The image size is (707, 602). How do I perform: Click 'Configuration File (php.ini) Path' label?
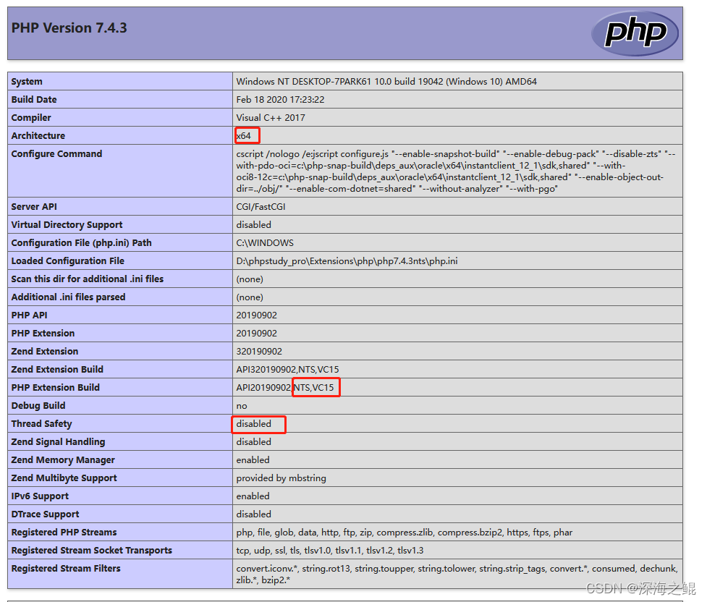coord(81,242)
